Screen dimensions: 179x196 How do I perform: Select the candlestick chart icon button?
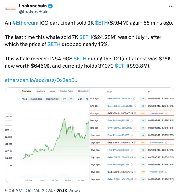point(71,99)
